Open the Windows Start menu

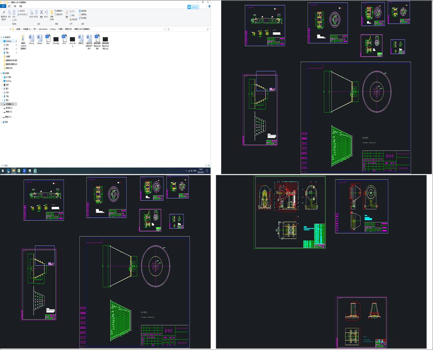[x=2, y=171]
